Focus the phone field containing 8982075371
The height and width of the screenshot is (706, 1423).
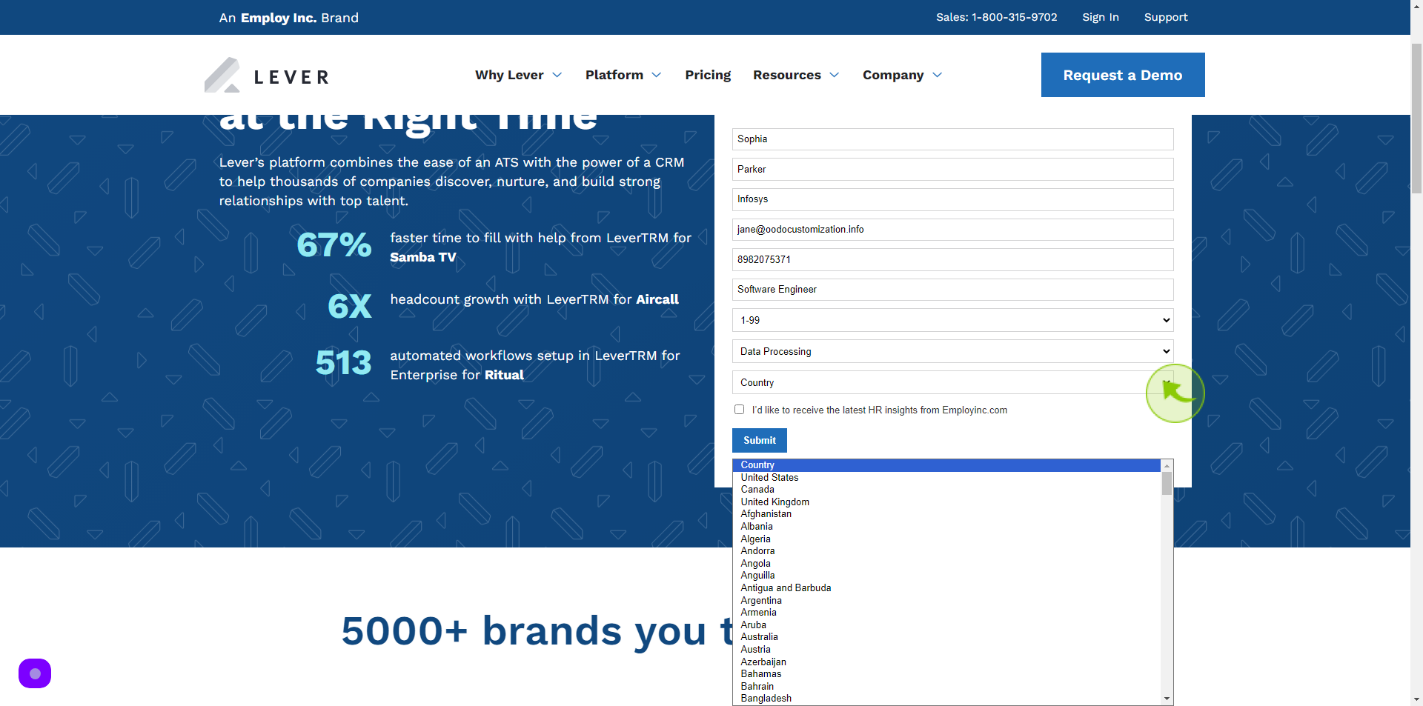click(x=952, y=260)
